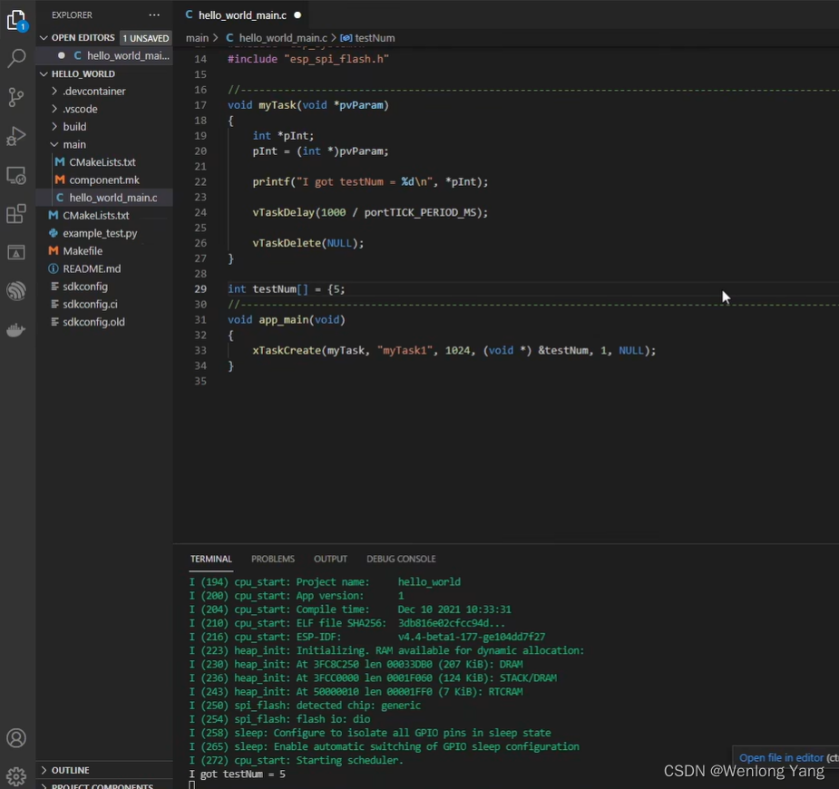
Task: Open the ESP-IDF Espressif icon
Action: 16,291
